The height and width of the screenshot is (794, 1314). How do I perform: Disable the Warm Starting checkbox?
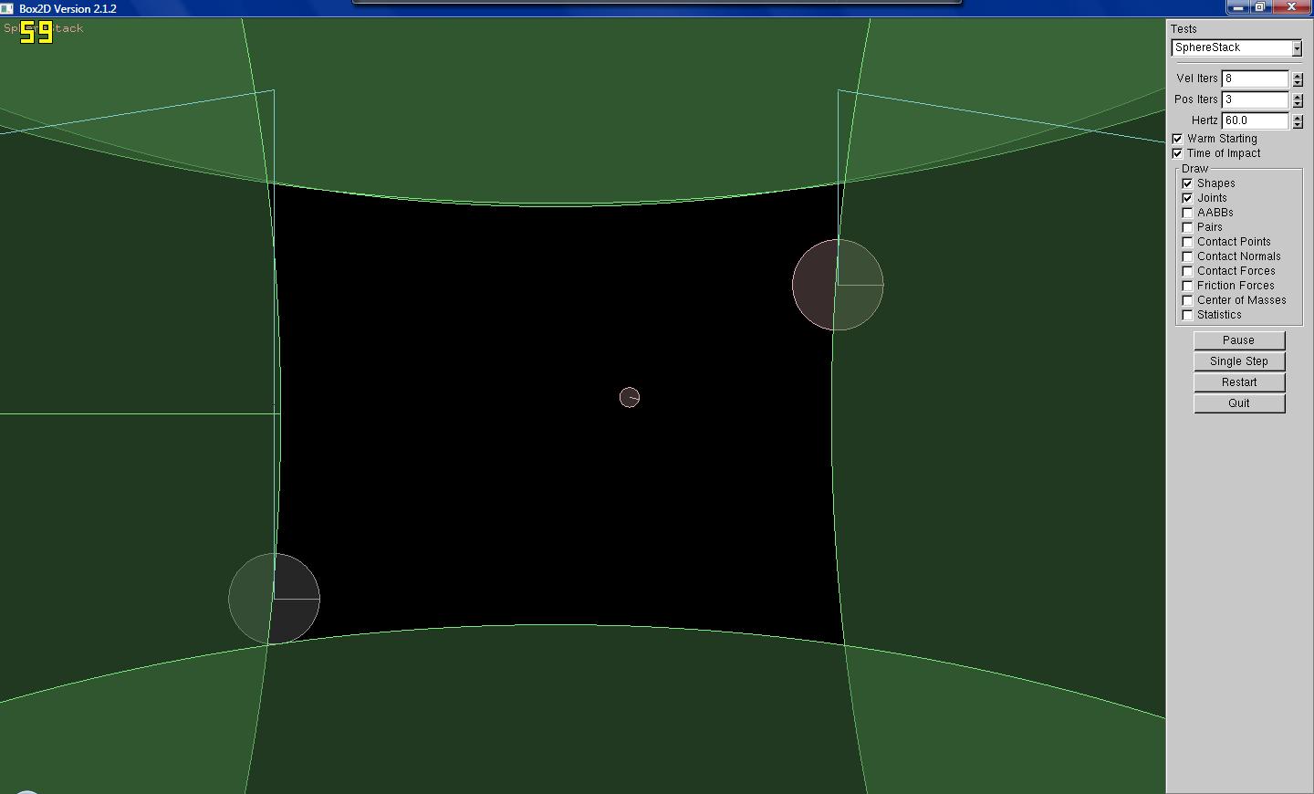click(x=1177, y=139)
